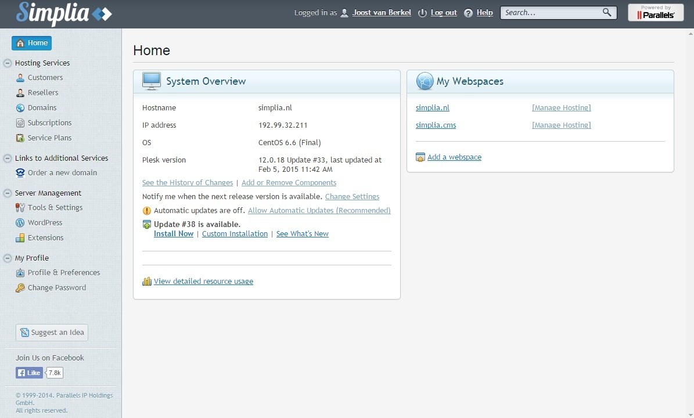Click the WordPress logo icon
Screen dimensions: 694x418
click(20, 223)
